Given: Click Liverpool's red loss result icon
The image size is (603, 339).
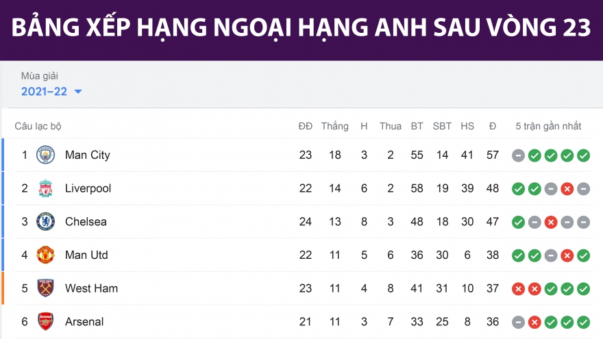Looking at the screenshot, I should 567,189.
